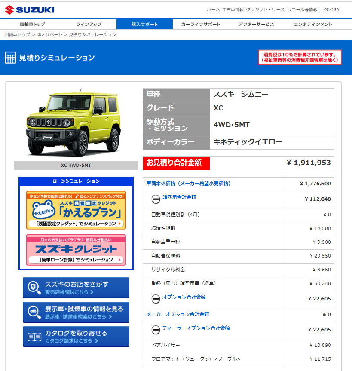Click the お見積り合計金額 red label
The width and height of the screenshot is (352, 371).
tap(176, 163)
